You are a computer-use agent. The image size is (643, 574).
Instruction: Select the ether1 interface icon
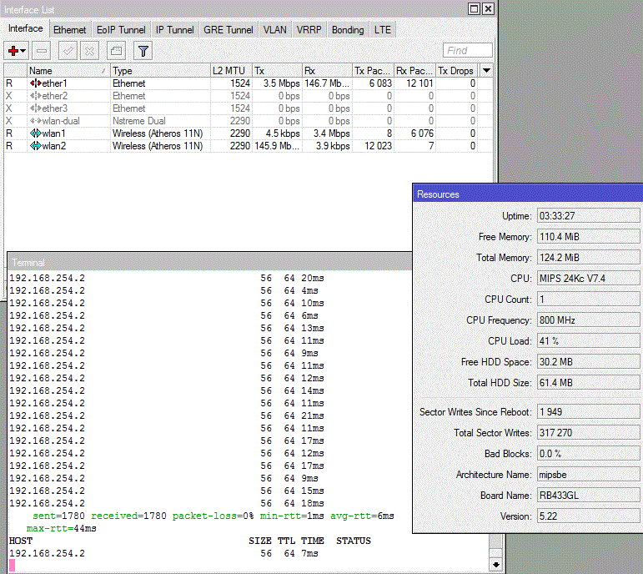click(36, 83)
